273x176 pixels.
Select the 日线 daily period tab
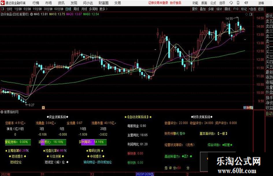(68, 9)
